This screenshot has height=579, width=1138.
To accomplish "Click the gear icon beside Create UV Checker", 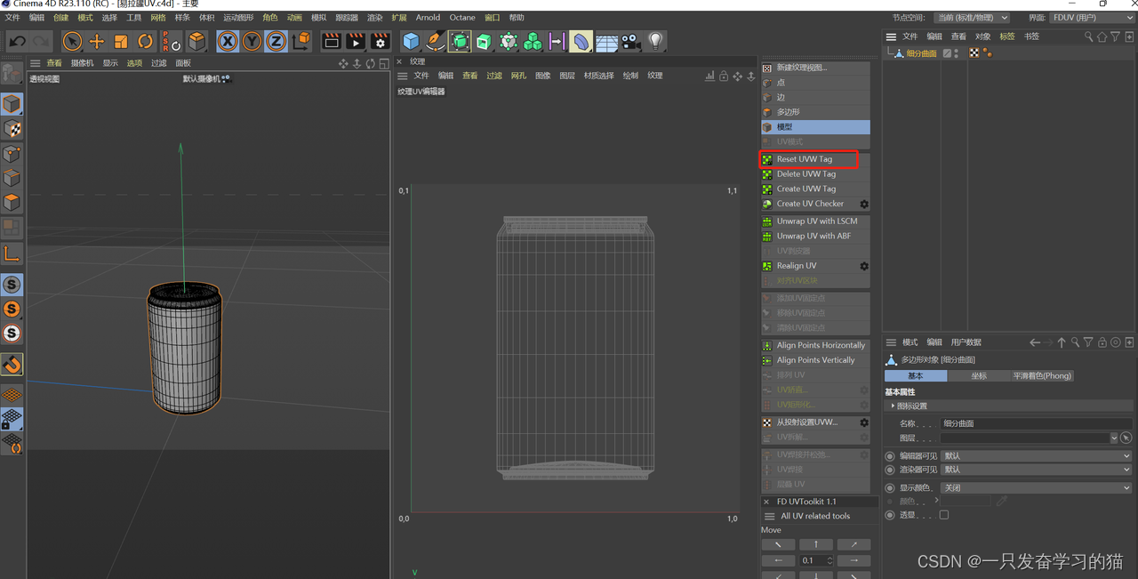I will tap(863, 204).
